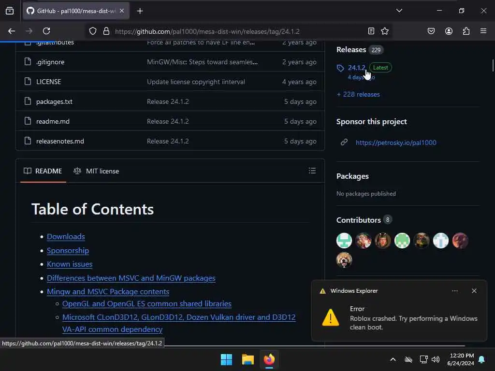Open the second contributor avatar
The width and height of the screenshot is (495, 371).
click(x=364, y=241)
